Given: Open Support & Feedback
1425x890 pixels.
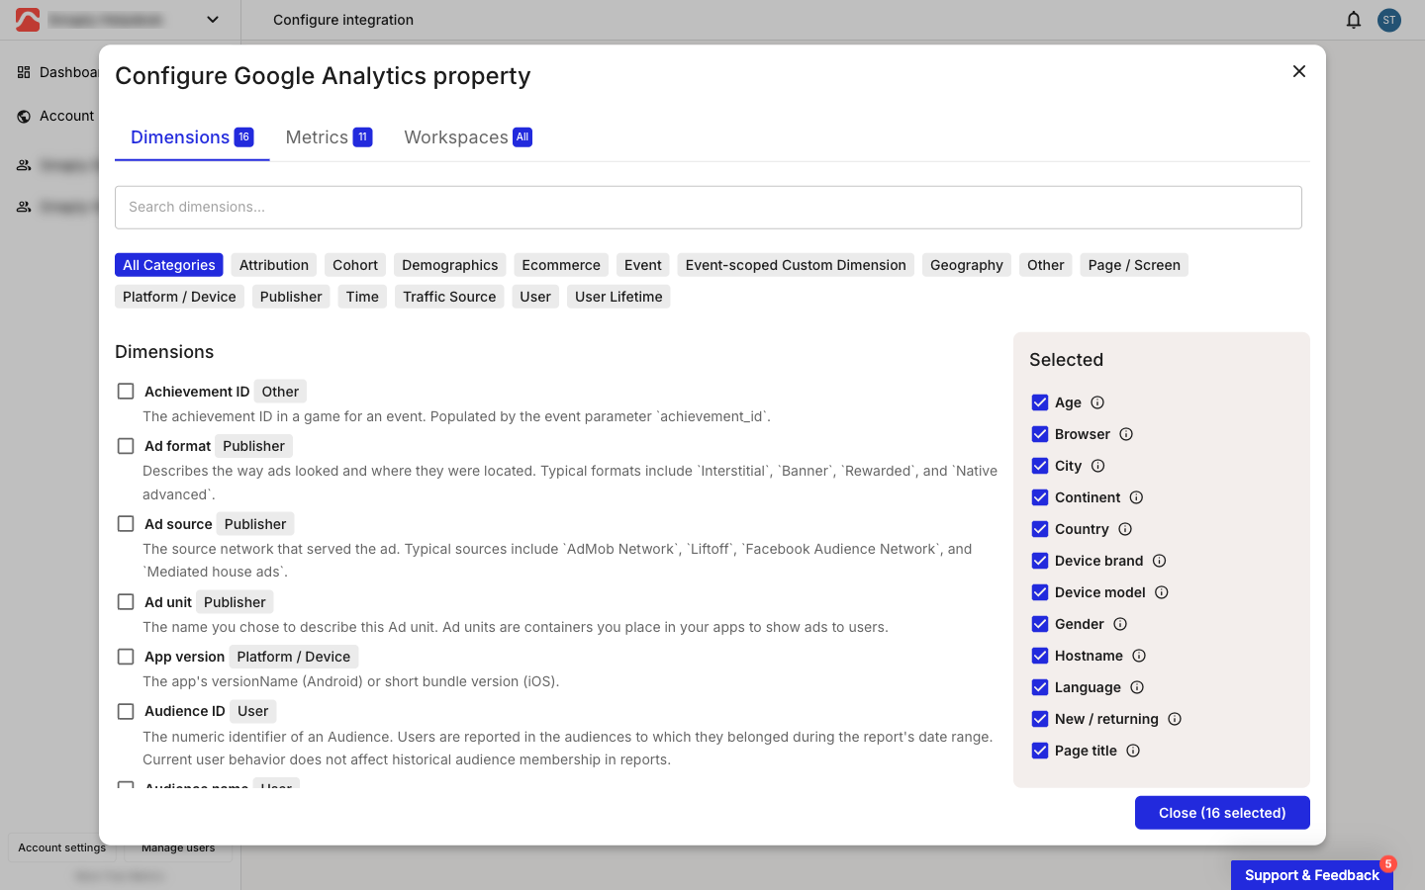Looking at the screenshot, I should tap(1312, 875).
